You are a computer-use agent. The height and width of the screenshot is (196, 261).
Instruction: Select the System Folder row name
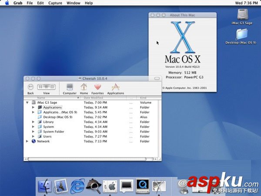(x=54, y=132)
